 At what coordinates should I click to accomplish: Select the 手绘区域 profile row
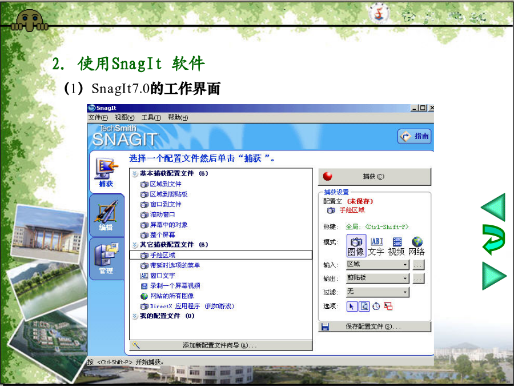[x=220, y=255]
